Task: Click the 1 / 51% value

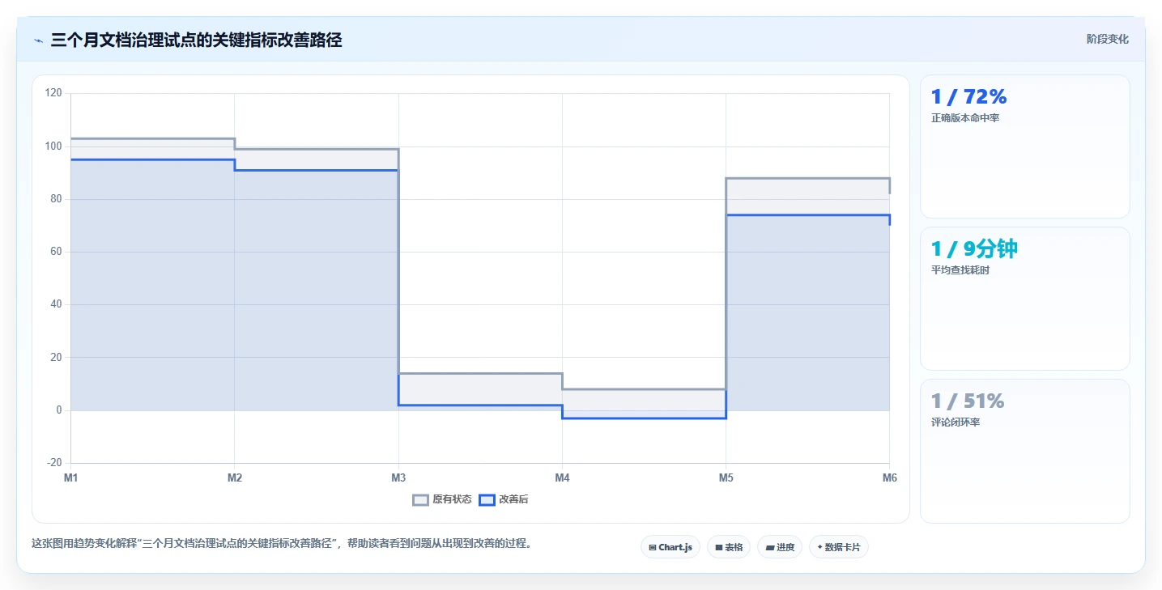Action: pyautogui.click(x=968, y=401)
